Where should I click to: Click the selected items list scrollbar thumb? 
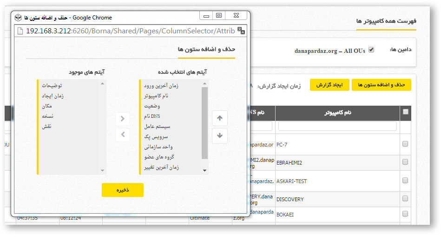point(205,123)
